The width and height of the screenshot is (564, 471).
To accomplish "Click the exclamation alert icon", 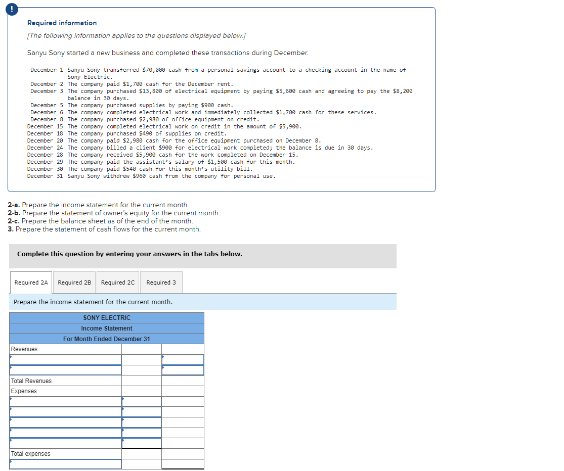I will (12, 9).
